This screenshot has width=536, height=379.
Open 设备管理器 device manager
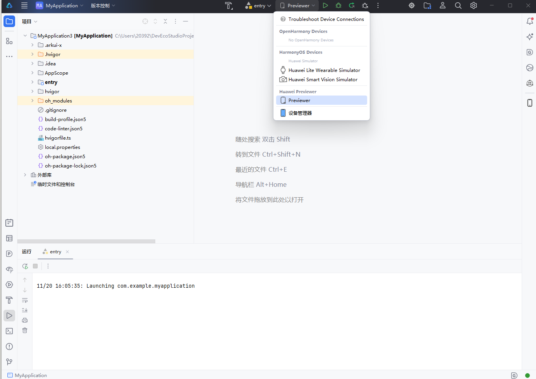322,113
